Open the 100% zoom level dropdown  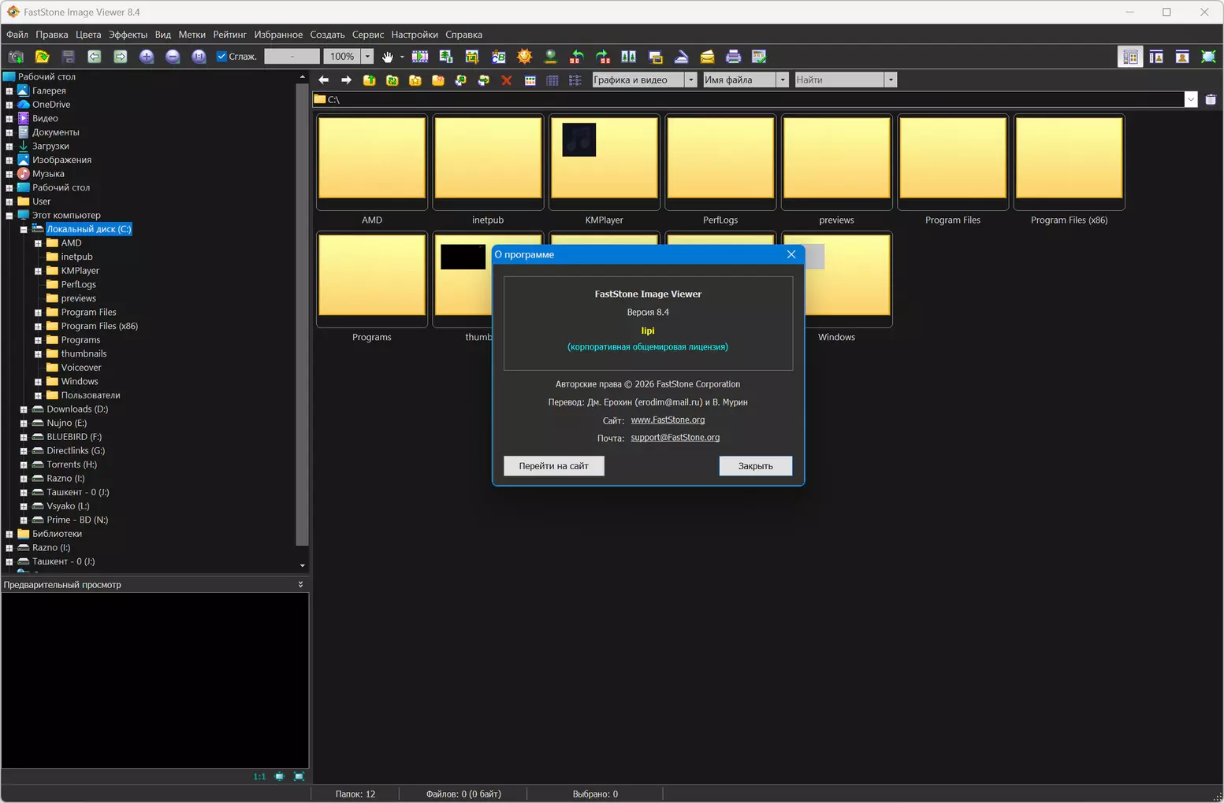[367, 57]
